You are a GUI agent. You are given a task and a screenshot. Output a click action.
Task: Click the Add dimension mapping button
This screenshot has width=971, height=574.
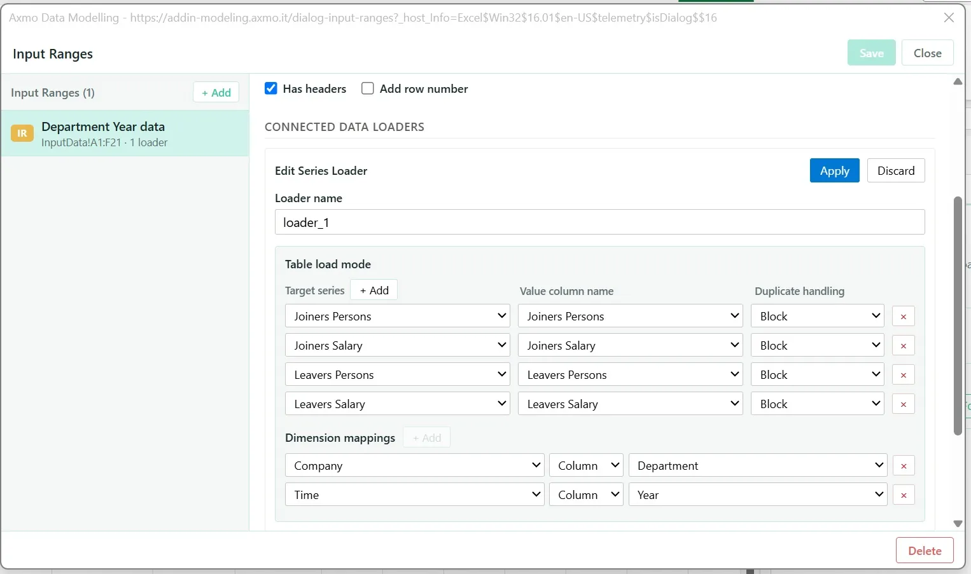[x=426, y=437]
